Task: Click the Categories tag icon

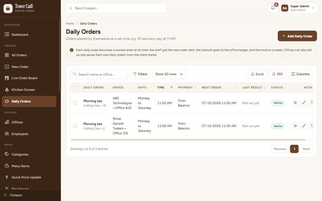Action: [7, 154]
